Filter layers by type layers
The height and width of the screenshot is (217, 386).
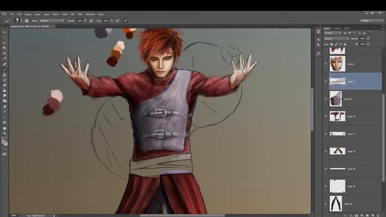point(355,33)
